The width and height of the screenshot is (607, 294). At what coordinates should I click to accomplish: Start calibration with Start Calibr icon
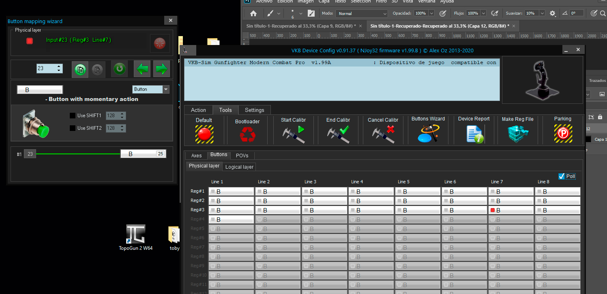(293, 134)
